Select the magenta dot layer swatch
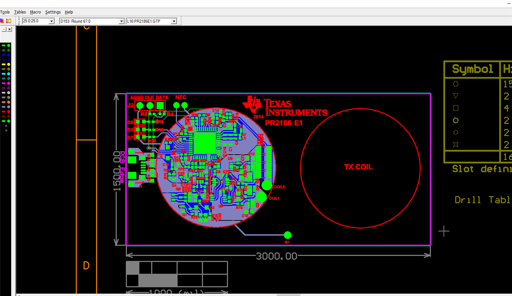Image resolution: width=512 pixels, height=296 pixels. 9,83
